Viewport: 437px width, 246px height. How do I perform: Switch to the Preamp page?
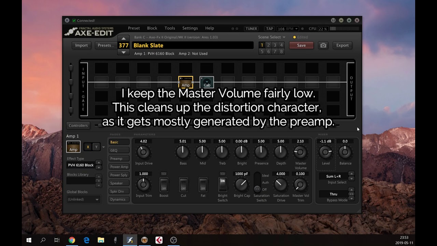[x=119, y=159]
